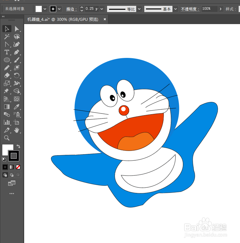Screen dimensions: 240x243
Task: Activate the Type tool
Action: 7,52
